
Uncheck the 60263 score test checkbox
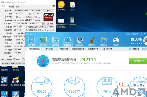point(50,95)
